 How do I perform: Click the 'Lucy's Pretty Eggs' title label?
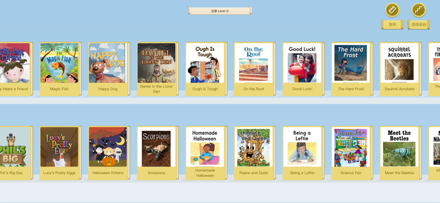(x=59, y=173)
